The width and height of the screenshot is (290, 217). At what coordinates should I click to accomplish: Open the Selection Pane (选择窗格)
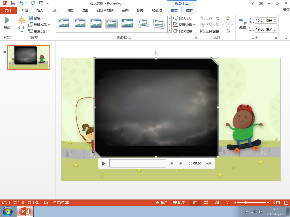pyautogui.click(x=210, y=31)
